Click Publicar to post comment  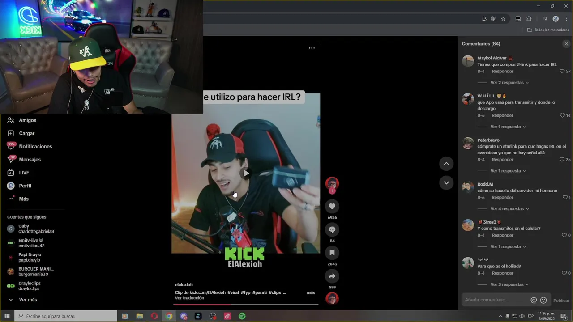pyautogui.click(x=561, y=301)
